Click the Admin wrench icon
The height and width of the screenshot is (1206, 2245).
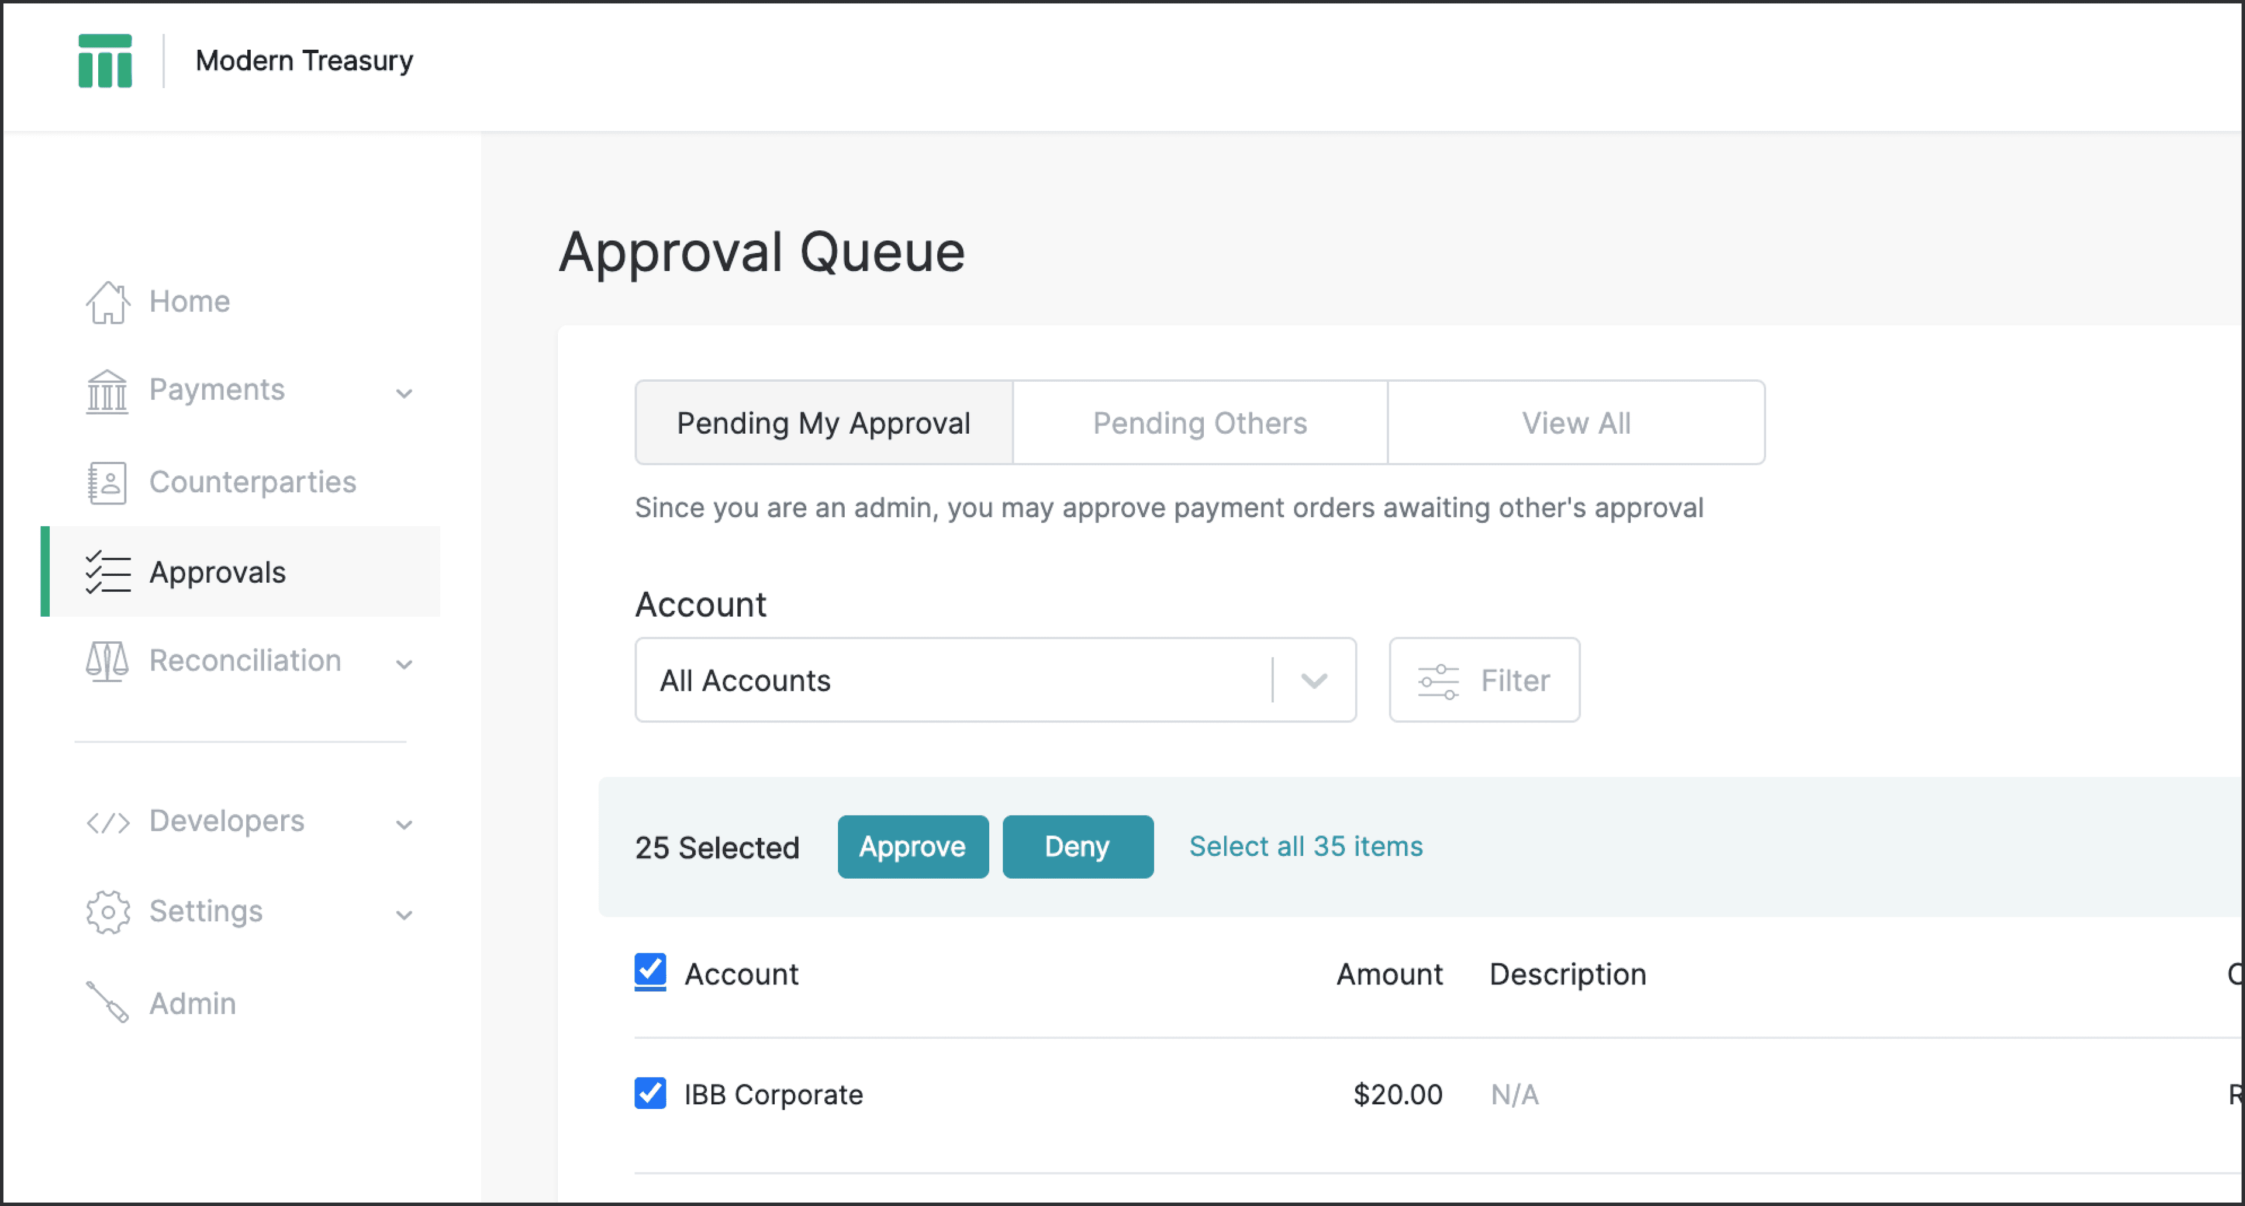106,1002
